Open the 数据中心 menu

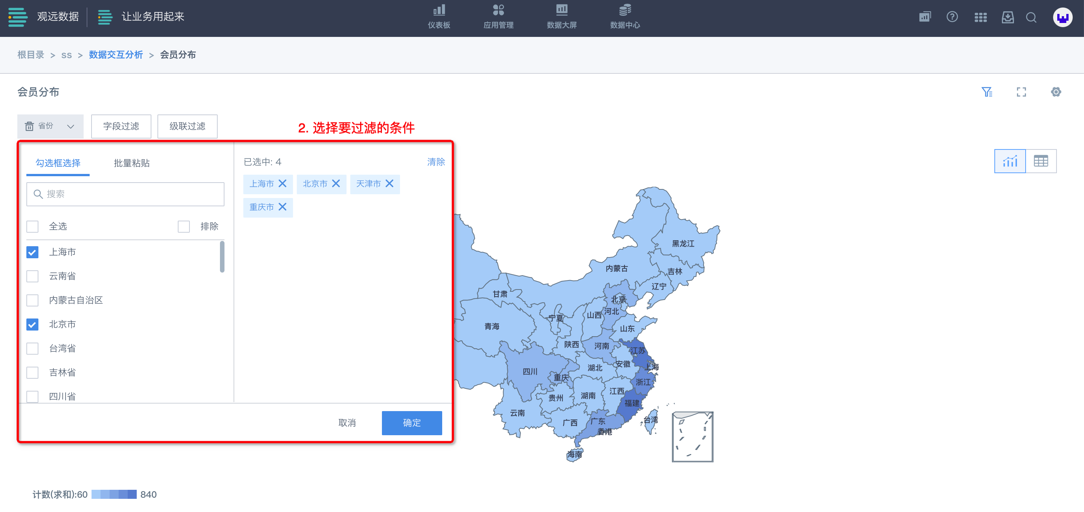[625, 17]
